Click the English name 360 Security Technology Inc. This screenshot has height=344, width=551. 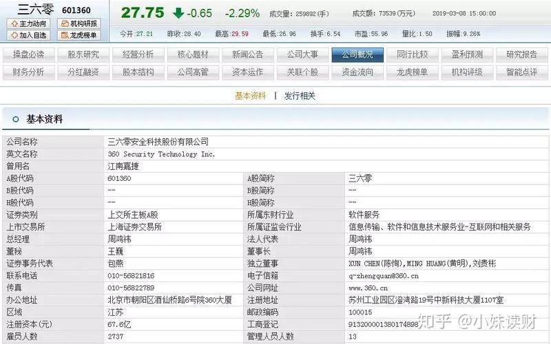point(161,154)
